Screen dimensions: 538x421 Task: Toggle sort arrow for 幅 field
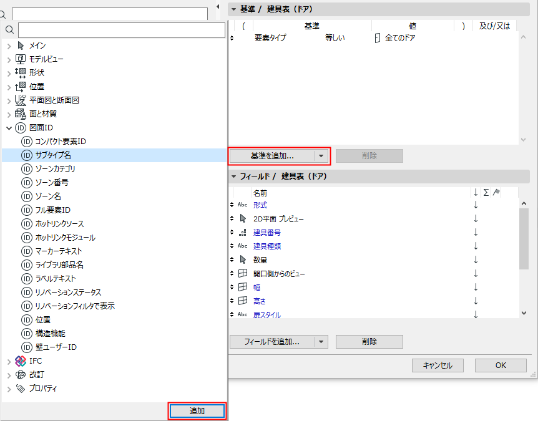[x=476, y=287]
